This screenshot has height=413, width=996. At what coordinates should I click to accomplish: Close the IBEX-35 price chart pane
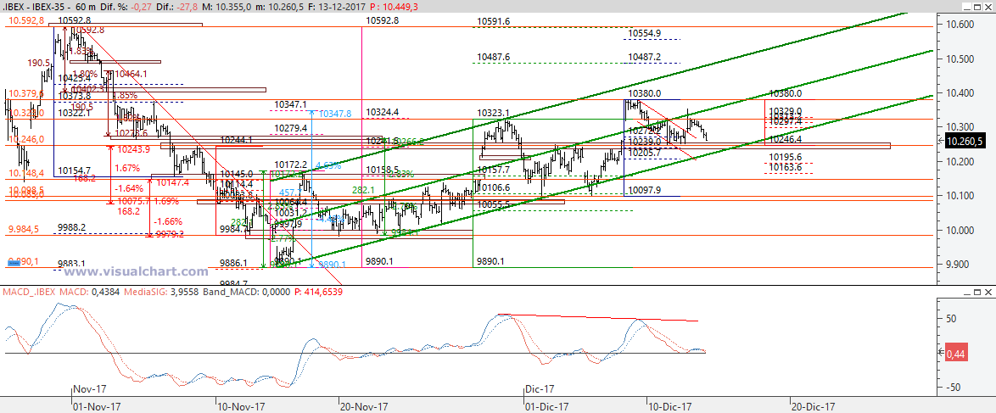[x=988, y=7]
